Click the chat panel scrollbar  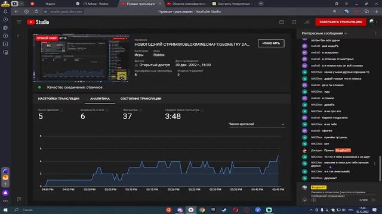380,168
